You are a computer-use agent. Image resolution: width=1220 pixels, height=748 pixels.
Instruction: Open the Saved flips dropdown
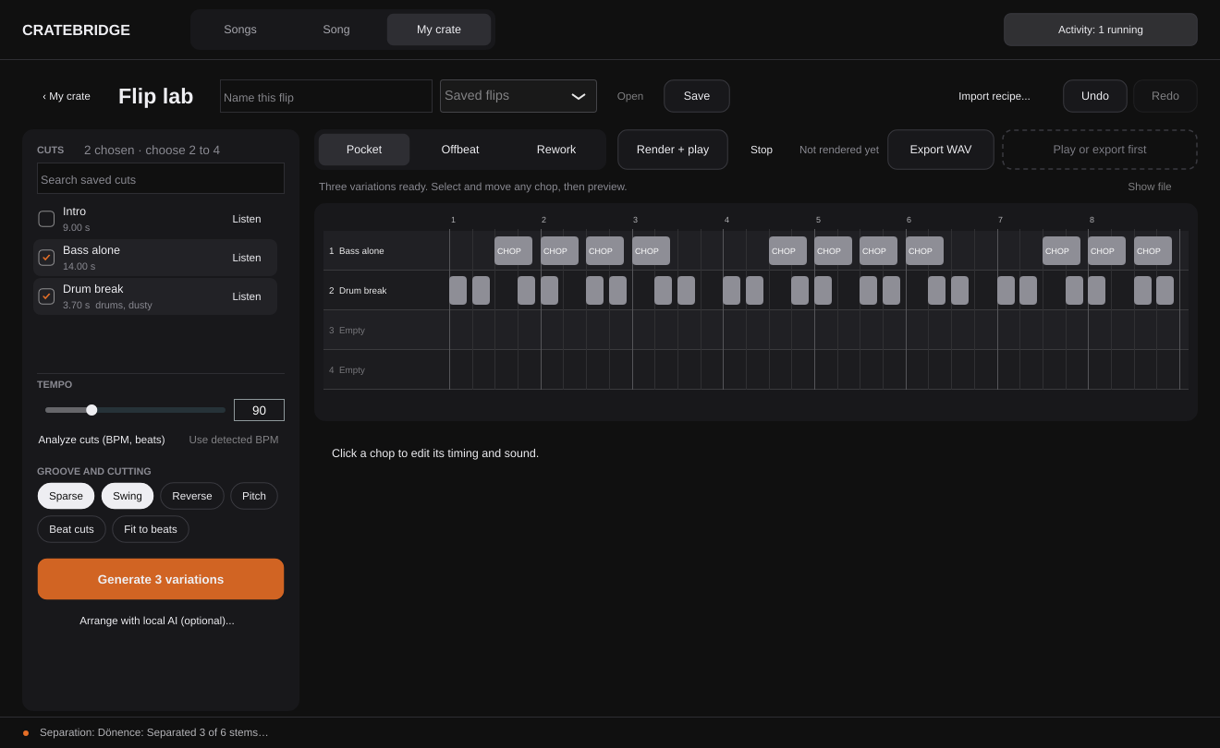[518, 96]
